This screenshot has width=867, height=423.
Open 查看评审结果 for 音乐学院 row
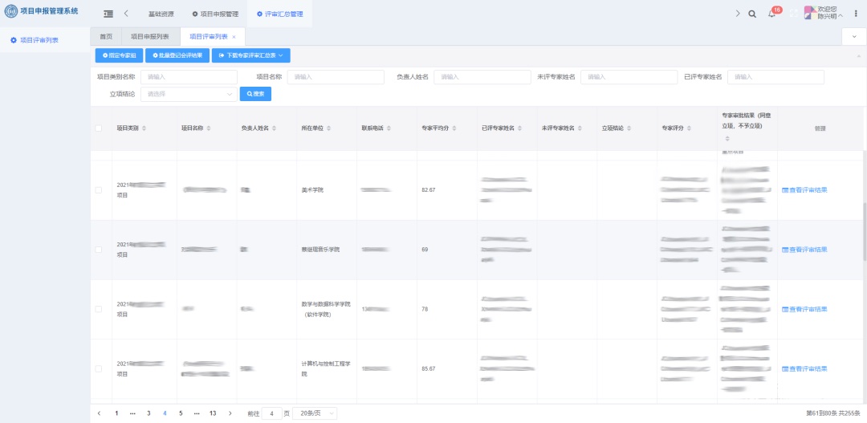(x=804, y=250)
